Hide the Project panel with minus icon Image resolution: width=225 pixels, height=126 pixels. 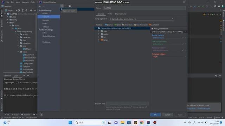pos(35,10)
